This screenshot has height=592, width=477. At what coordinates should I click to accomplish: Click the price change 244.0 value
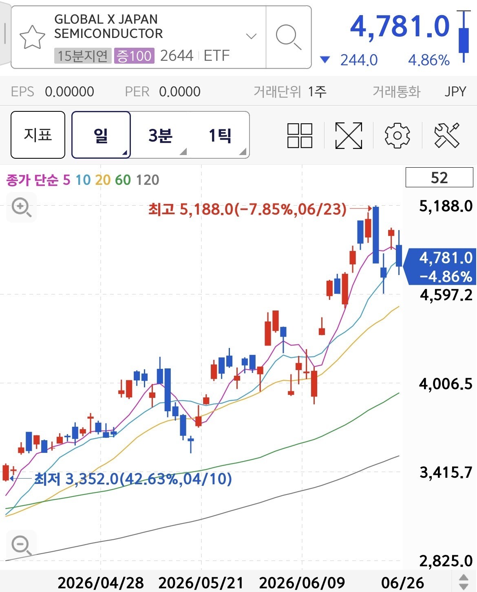359,60
